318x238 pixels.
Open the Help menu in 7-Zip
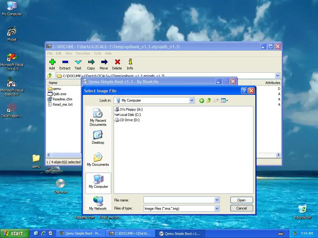108,53
